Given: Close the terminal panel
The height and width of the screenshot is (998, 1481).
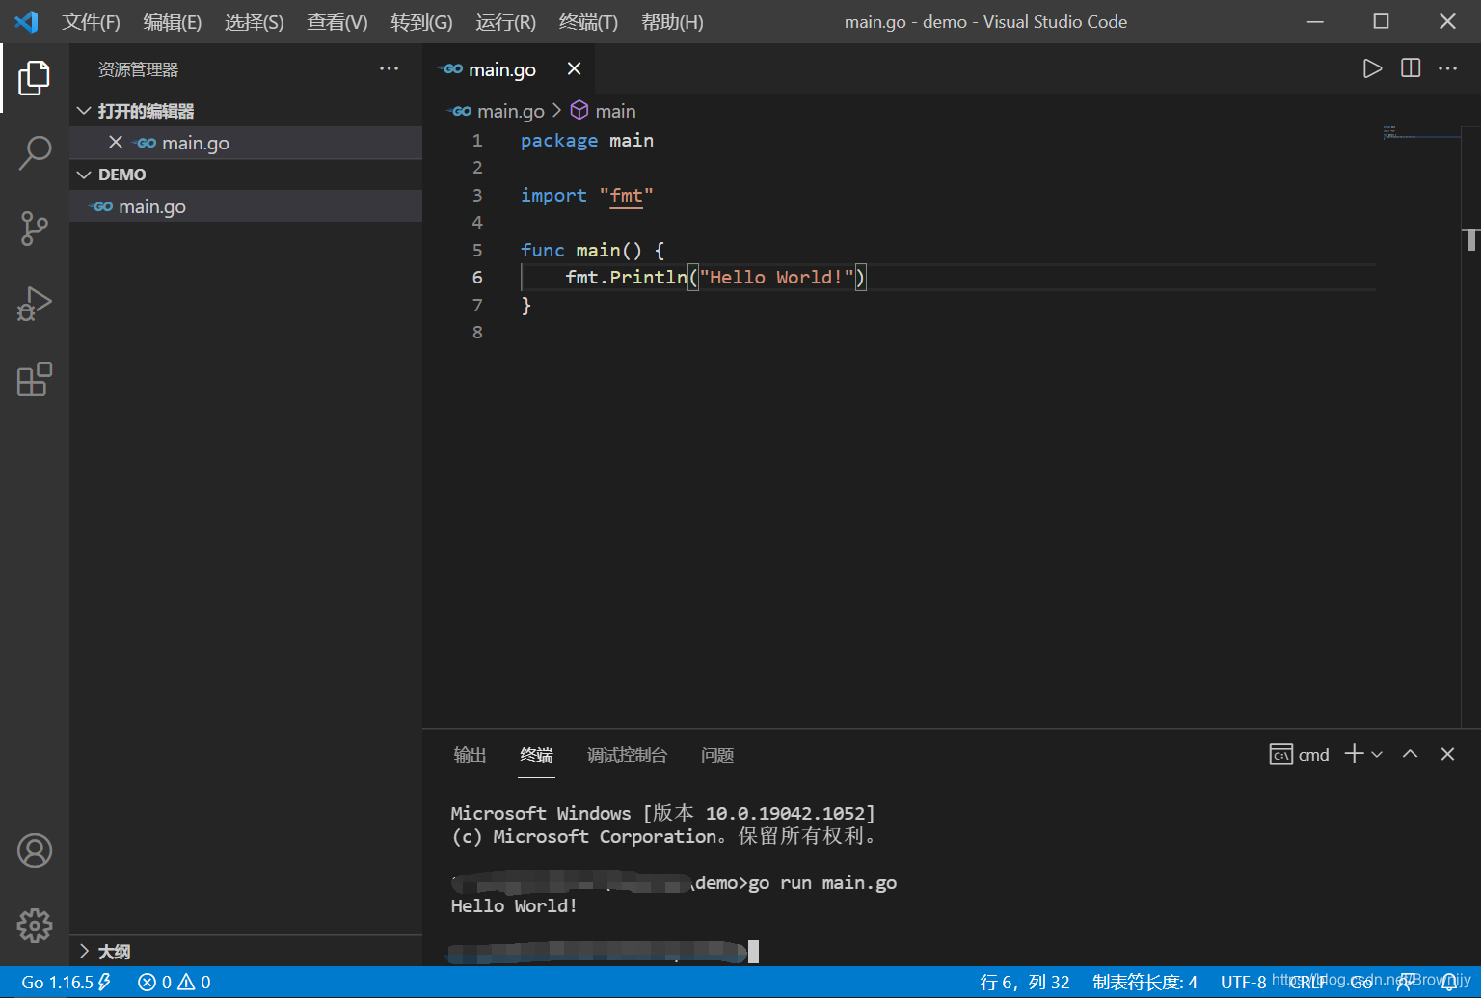Looking at the screenshot, I should pyautogui.click(x=1447, y=754).
